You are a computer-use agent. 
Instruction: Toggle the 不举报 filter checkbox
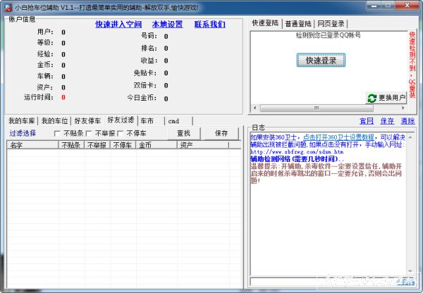pyautogui.click(x=89, y=133)
